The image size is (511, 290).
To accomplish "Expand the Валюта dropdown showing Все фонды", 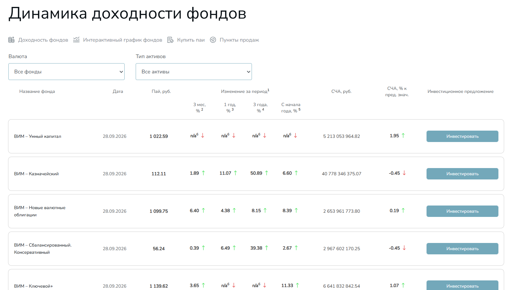I will (66, 72).
